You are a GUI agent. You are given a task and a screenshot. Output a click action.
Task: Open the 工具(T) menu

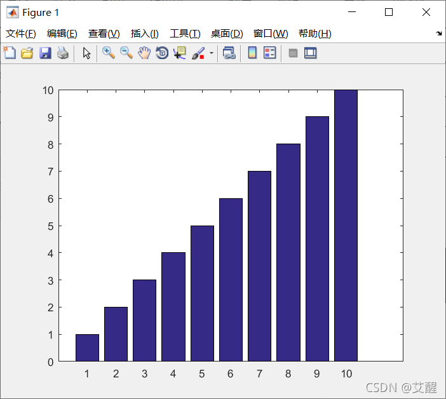(x=185, y=34)
